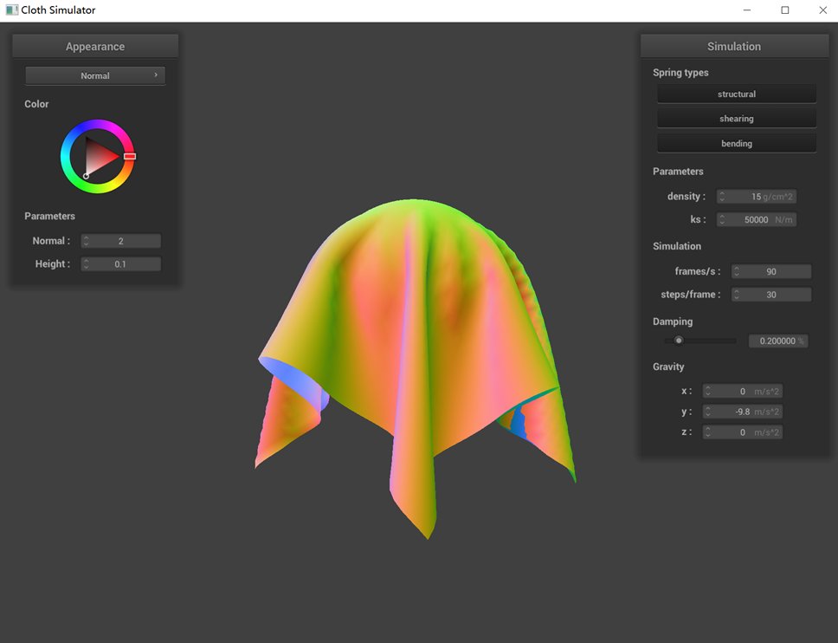Image resolution: width=838 pixels, height=643 pixels.
Task: Toggle the shearing spring type
Action: [x=736, y=119]
